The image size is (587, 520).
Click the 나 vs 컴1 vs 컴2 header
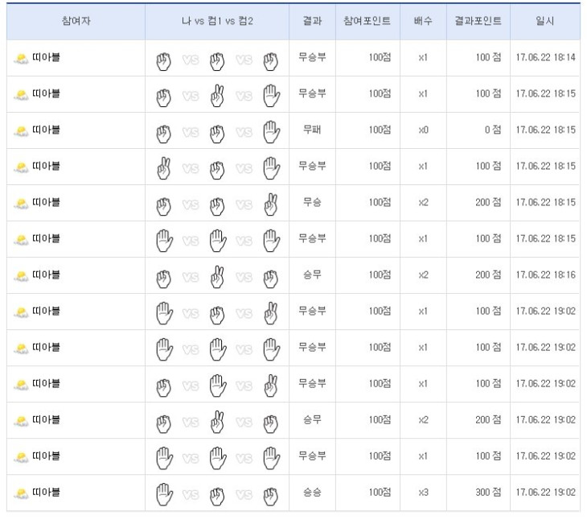(217, 21)
